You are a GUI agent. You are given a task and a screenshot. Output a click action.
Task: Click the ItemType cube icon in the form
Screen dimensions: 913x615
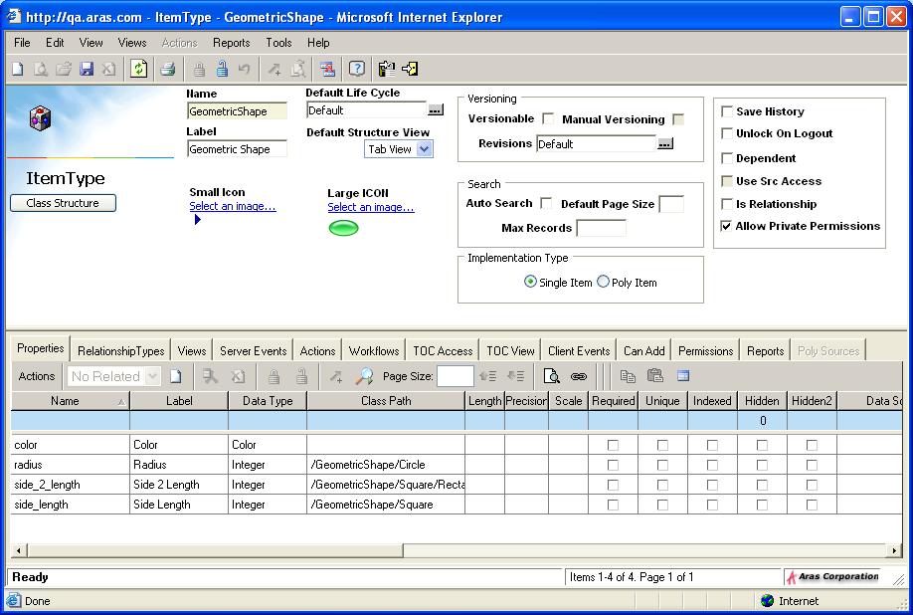(x=40, y=118)
